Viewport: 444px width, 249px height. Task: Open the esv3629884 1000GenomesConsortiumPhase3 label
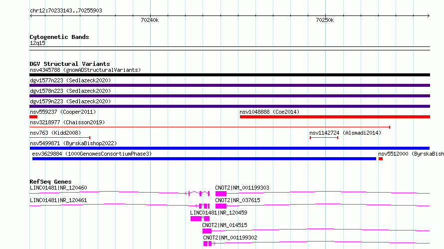(x=92, y=154)
